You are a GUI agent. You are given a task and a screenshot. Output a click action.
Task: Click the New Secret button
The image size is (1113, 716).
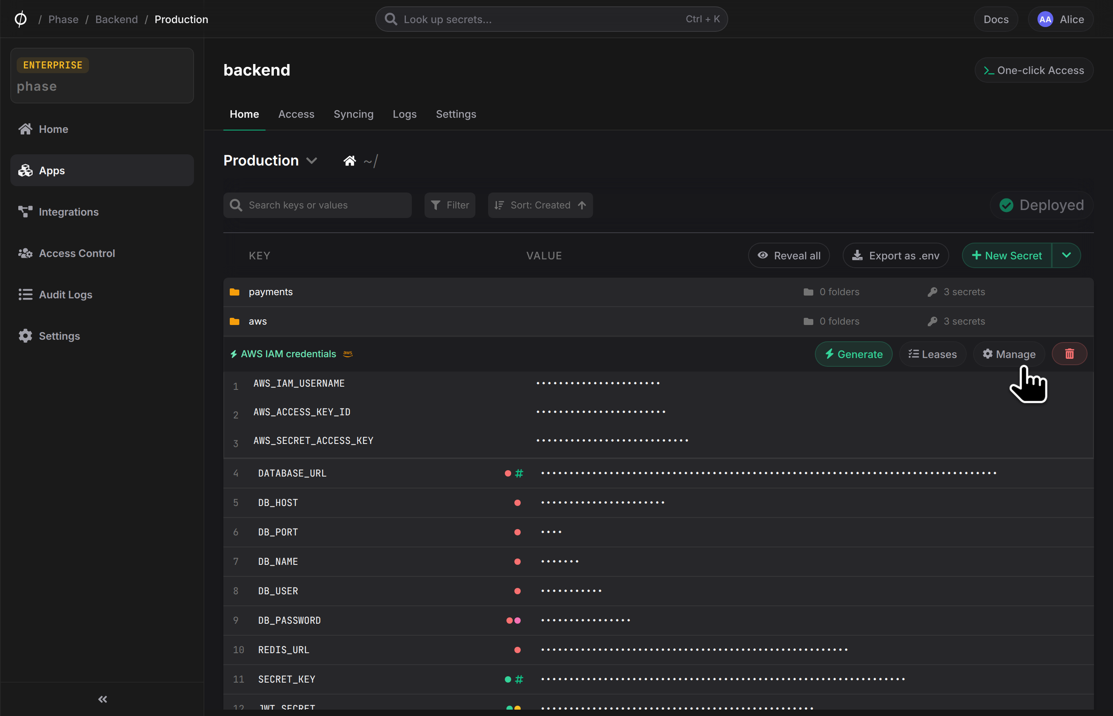tap(1006, 255)
